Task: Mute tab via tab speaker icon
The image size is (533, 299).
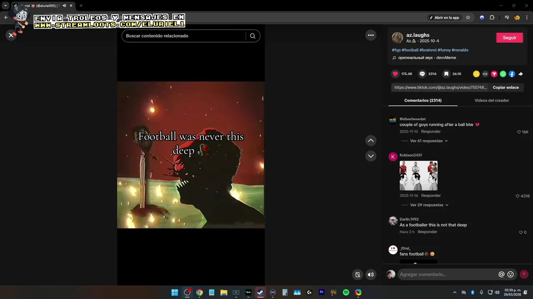Action: [64, 6]
